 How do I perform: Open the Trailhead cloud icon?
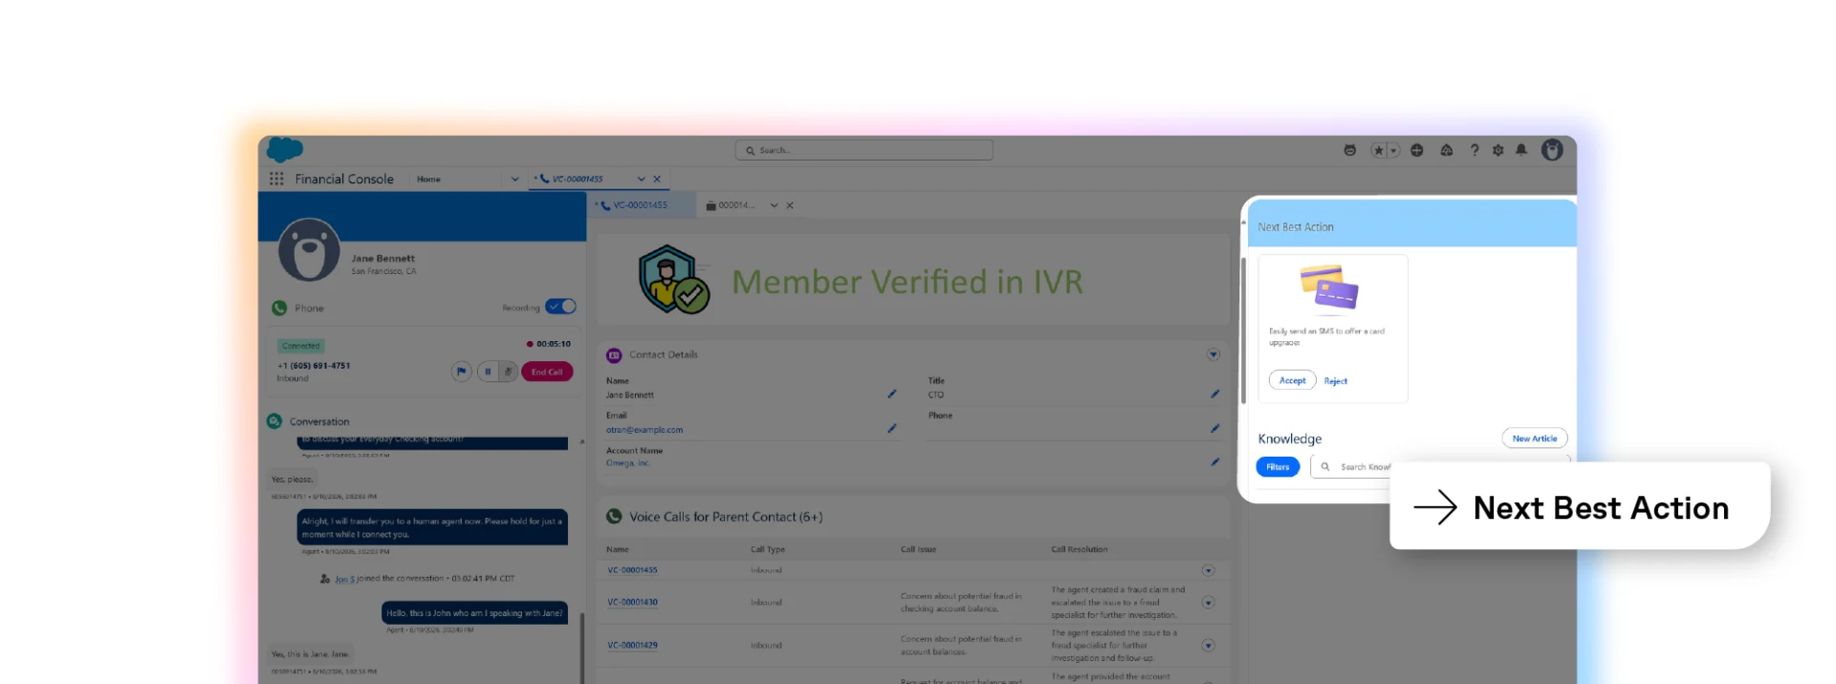click(1447, 150)
